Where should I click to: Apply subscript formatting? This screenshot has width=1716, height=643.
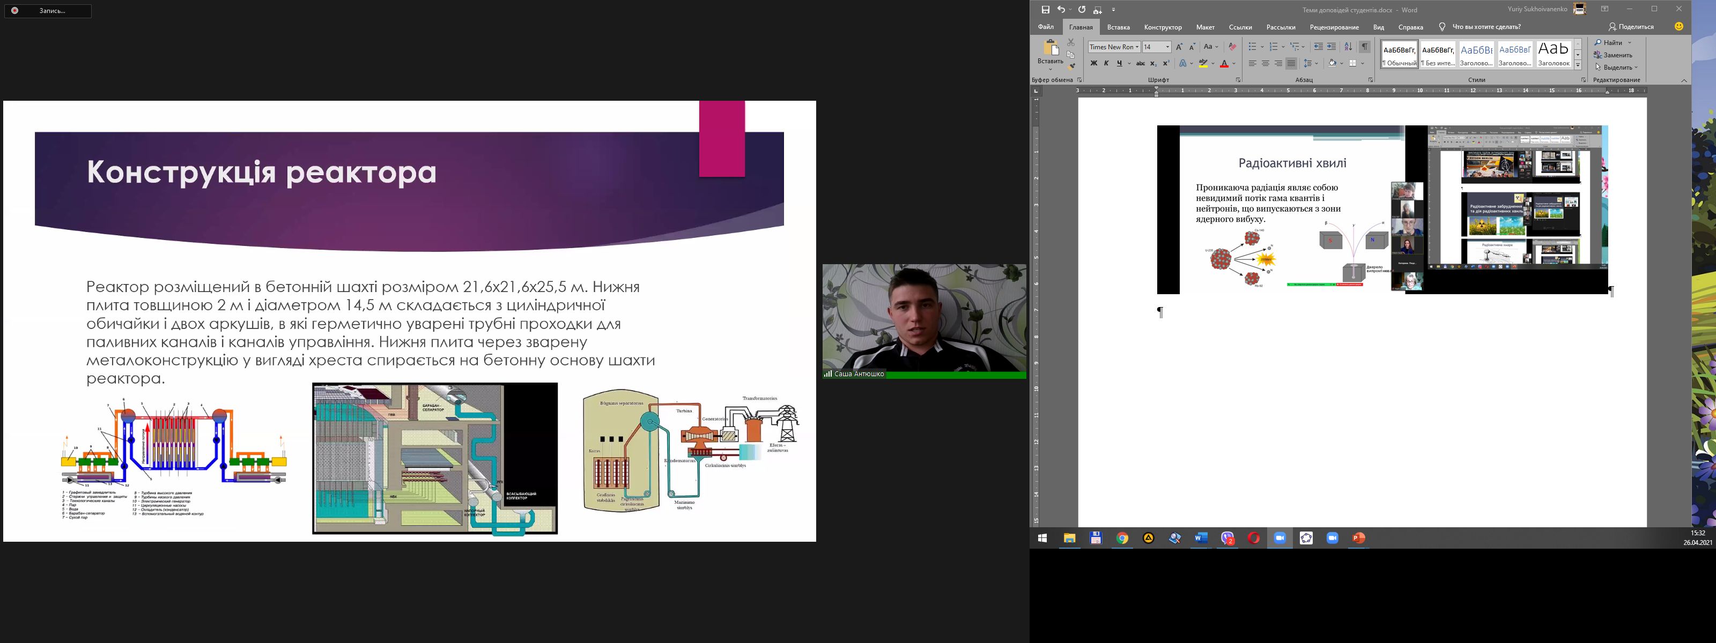pyautogui.click(x=1153, y=63)
